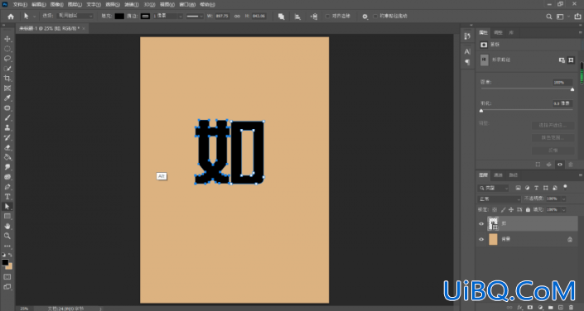Open path alignment icon in options bar

click(x=297, y=17)
